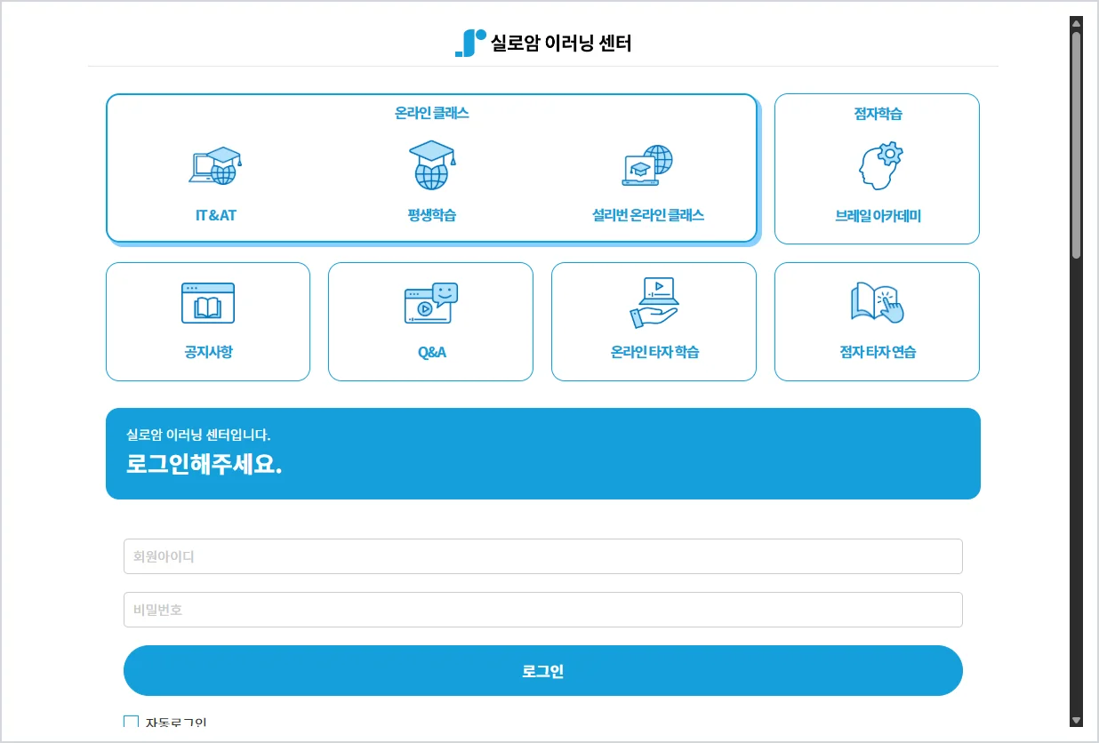Open the IT&AT class link

(x=216, y=215)
